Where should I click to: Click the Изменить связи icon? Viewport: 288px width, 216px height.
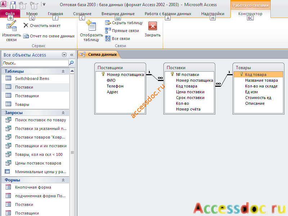(x=12, y=26)
